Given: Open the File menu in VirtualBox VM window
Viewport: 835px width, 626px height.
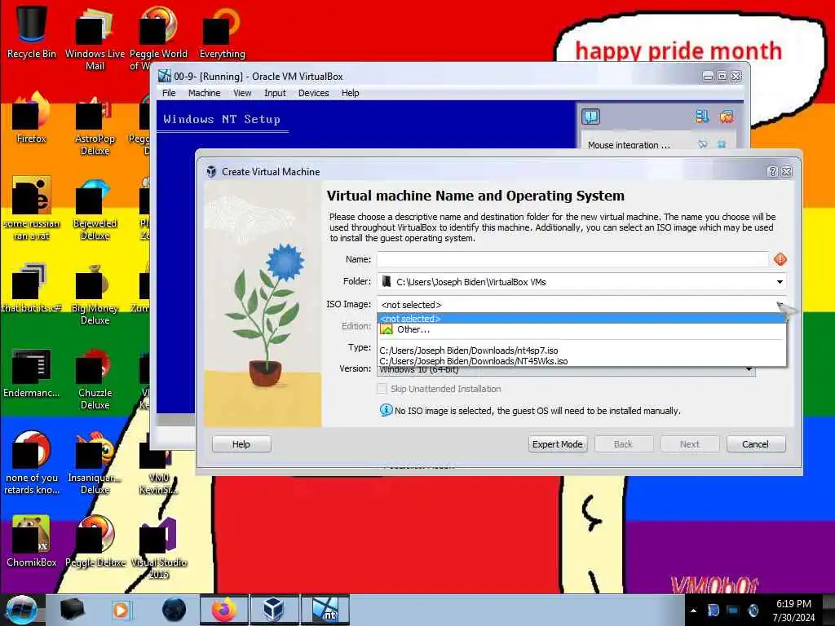Looking at the screenshot, I should pyautogui.click(x=169, y=93).
